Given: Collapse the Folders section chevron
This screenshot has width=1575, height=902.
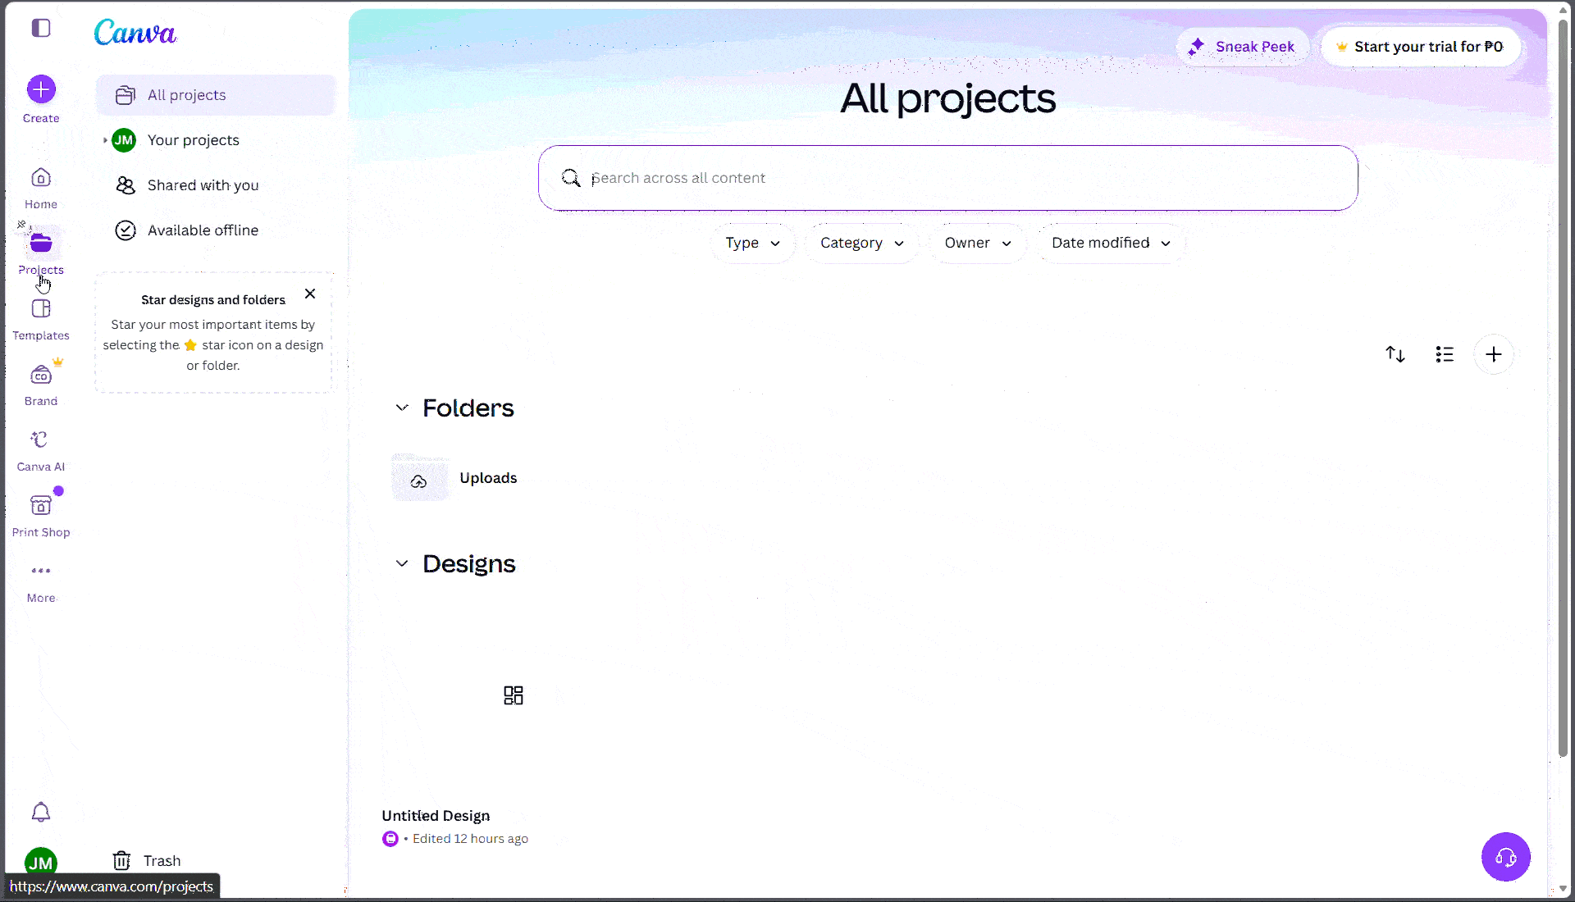Looking at the screenshot, I should pyautogui.click(x=402, y=408).
